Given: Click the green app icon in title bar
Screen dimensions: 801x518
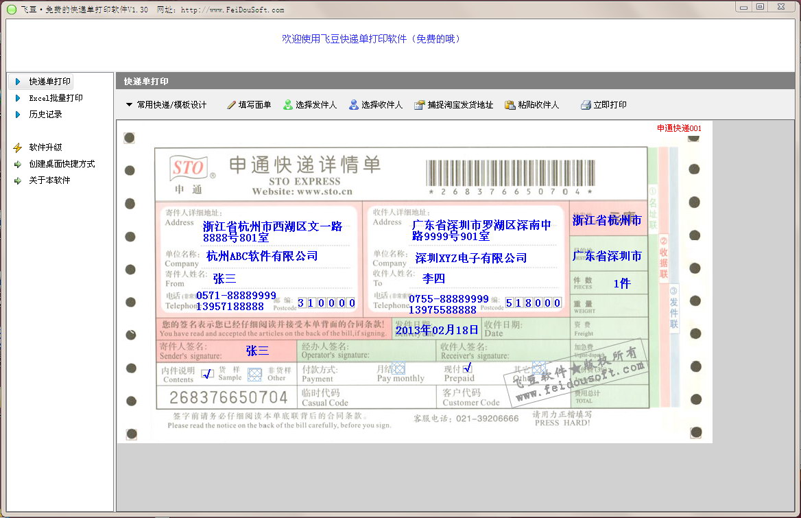Looking at the screenshot, I should (11, 10).
